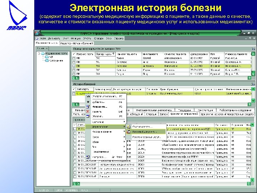Screen dimensions: 257x193
Task: Click the application icon in the title bar
Action: [x=36, y=33]
